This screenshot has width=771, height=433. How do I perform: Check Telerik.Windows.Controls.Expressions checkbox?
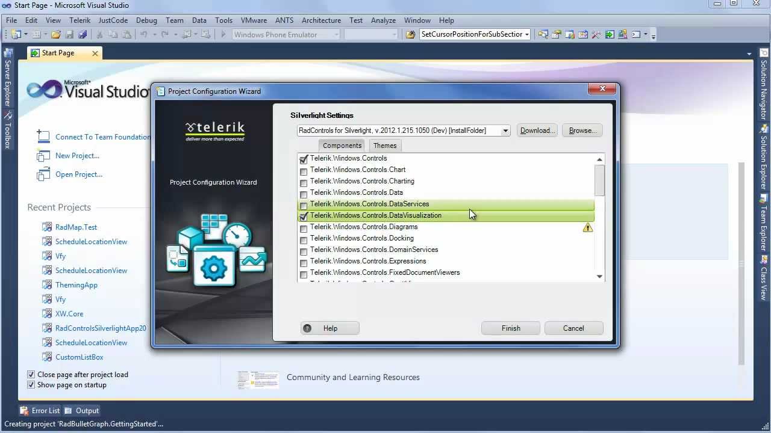click(x=304, y=263)
